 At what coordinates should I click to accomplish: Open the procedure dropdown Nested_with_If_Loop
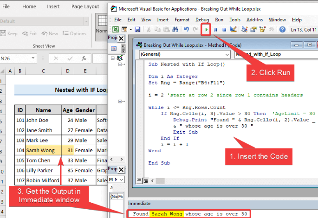pyautogui.click(x=276, y=54)
